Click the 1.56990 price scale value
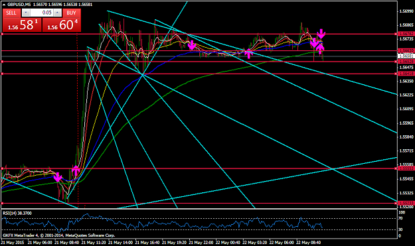The image size is (415, 246). tap(406, 11)
